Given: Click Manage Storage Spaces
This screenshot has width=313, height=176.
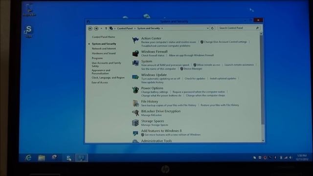Looking at the screenshot, I should [x=155, y=125].
